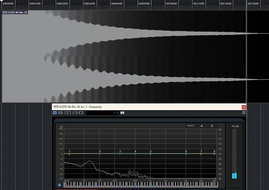Toggle the piano keyboard display icon
The image size is (269, 190).
click(59, 185)
